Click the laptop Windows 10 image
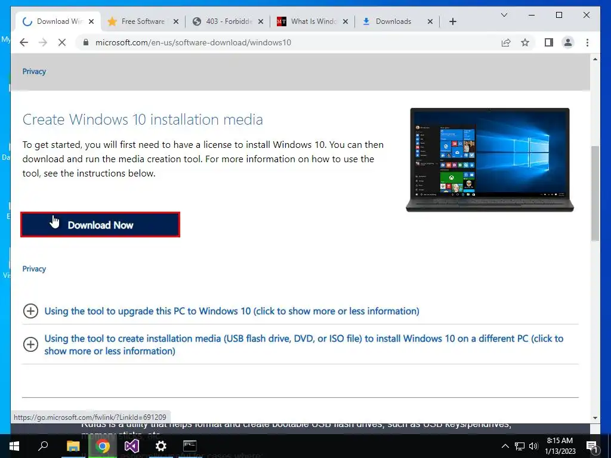Viewport: 611px width, 458px height. point(490,160)
